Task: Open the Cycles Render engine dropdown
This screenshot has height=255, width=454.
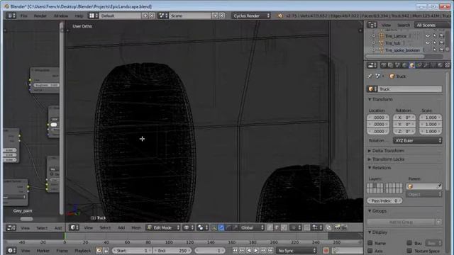Action: pyautogui.click(x=251, y=16)
